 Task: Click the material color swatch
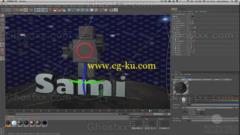tap(184, 99)
